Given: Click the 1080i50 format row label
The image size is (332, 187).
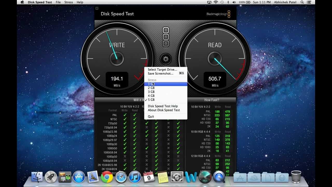Looking at the screenshot, I should coord(112,148).
